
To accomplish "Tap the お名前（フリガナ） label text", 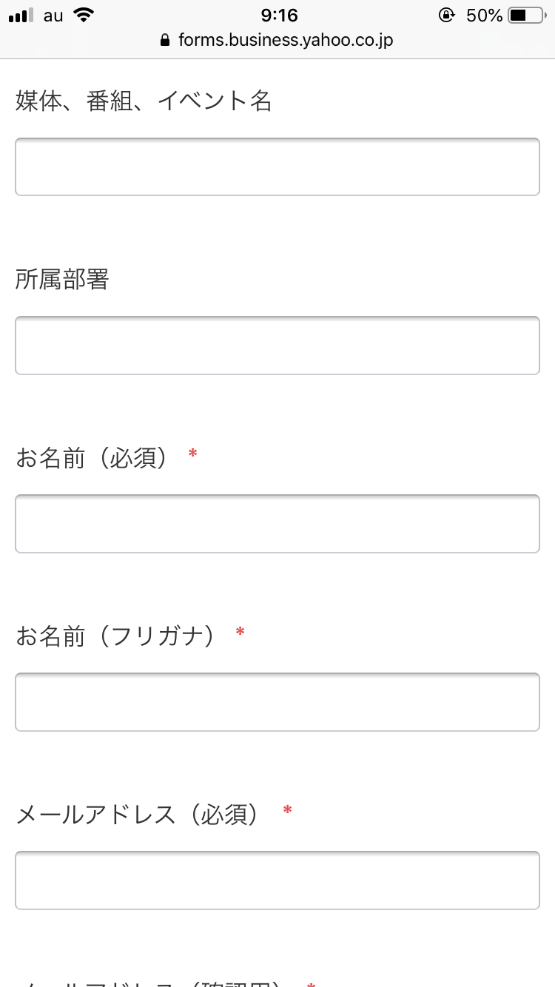I will (x=115, y=636).
